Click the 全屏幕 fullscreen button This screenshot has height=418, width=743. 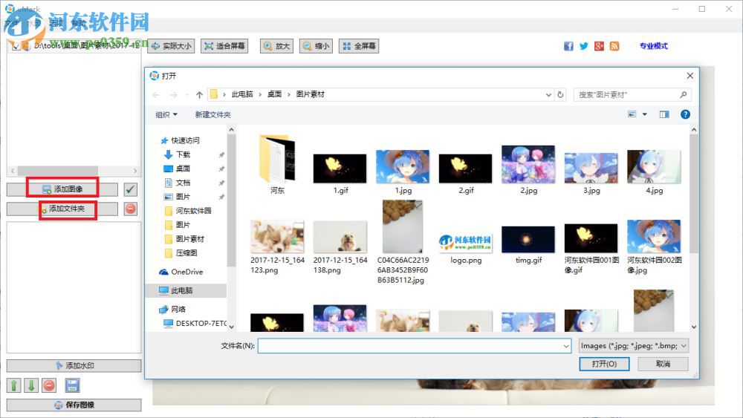coord(359,46)
